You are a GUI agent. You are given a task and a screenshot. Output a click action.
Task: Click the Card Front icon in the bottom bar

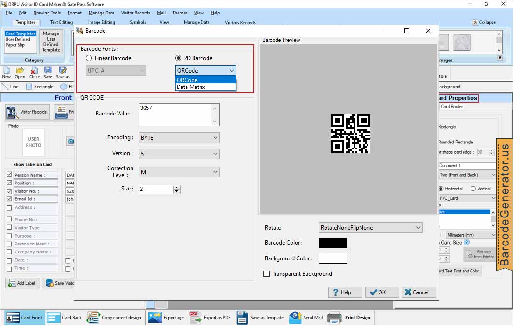pos(13,318)
